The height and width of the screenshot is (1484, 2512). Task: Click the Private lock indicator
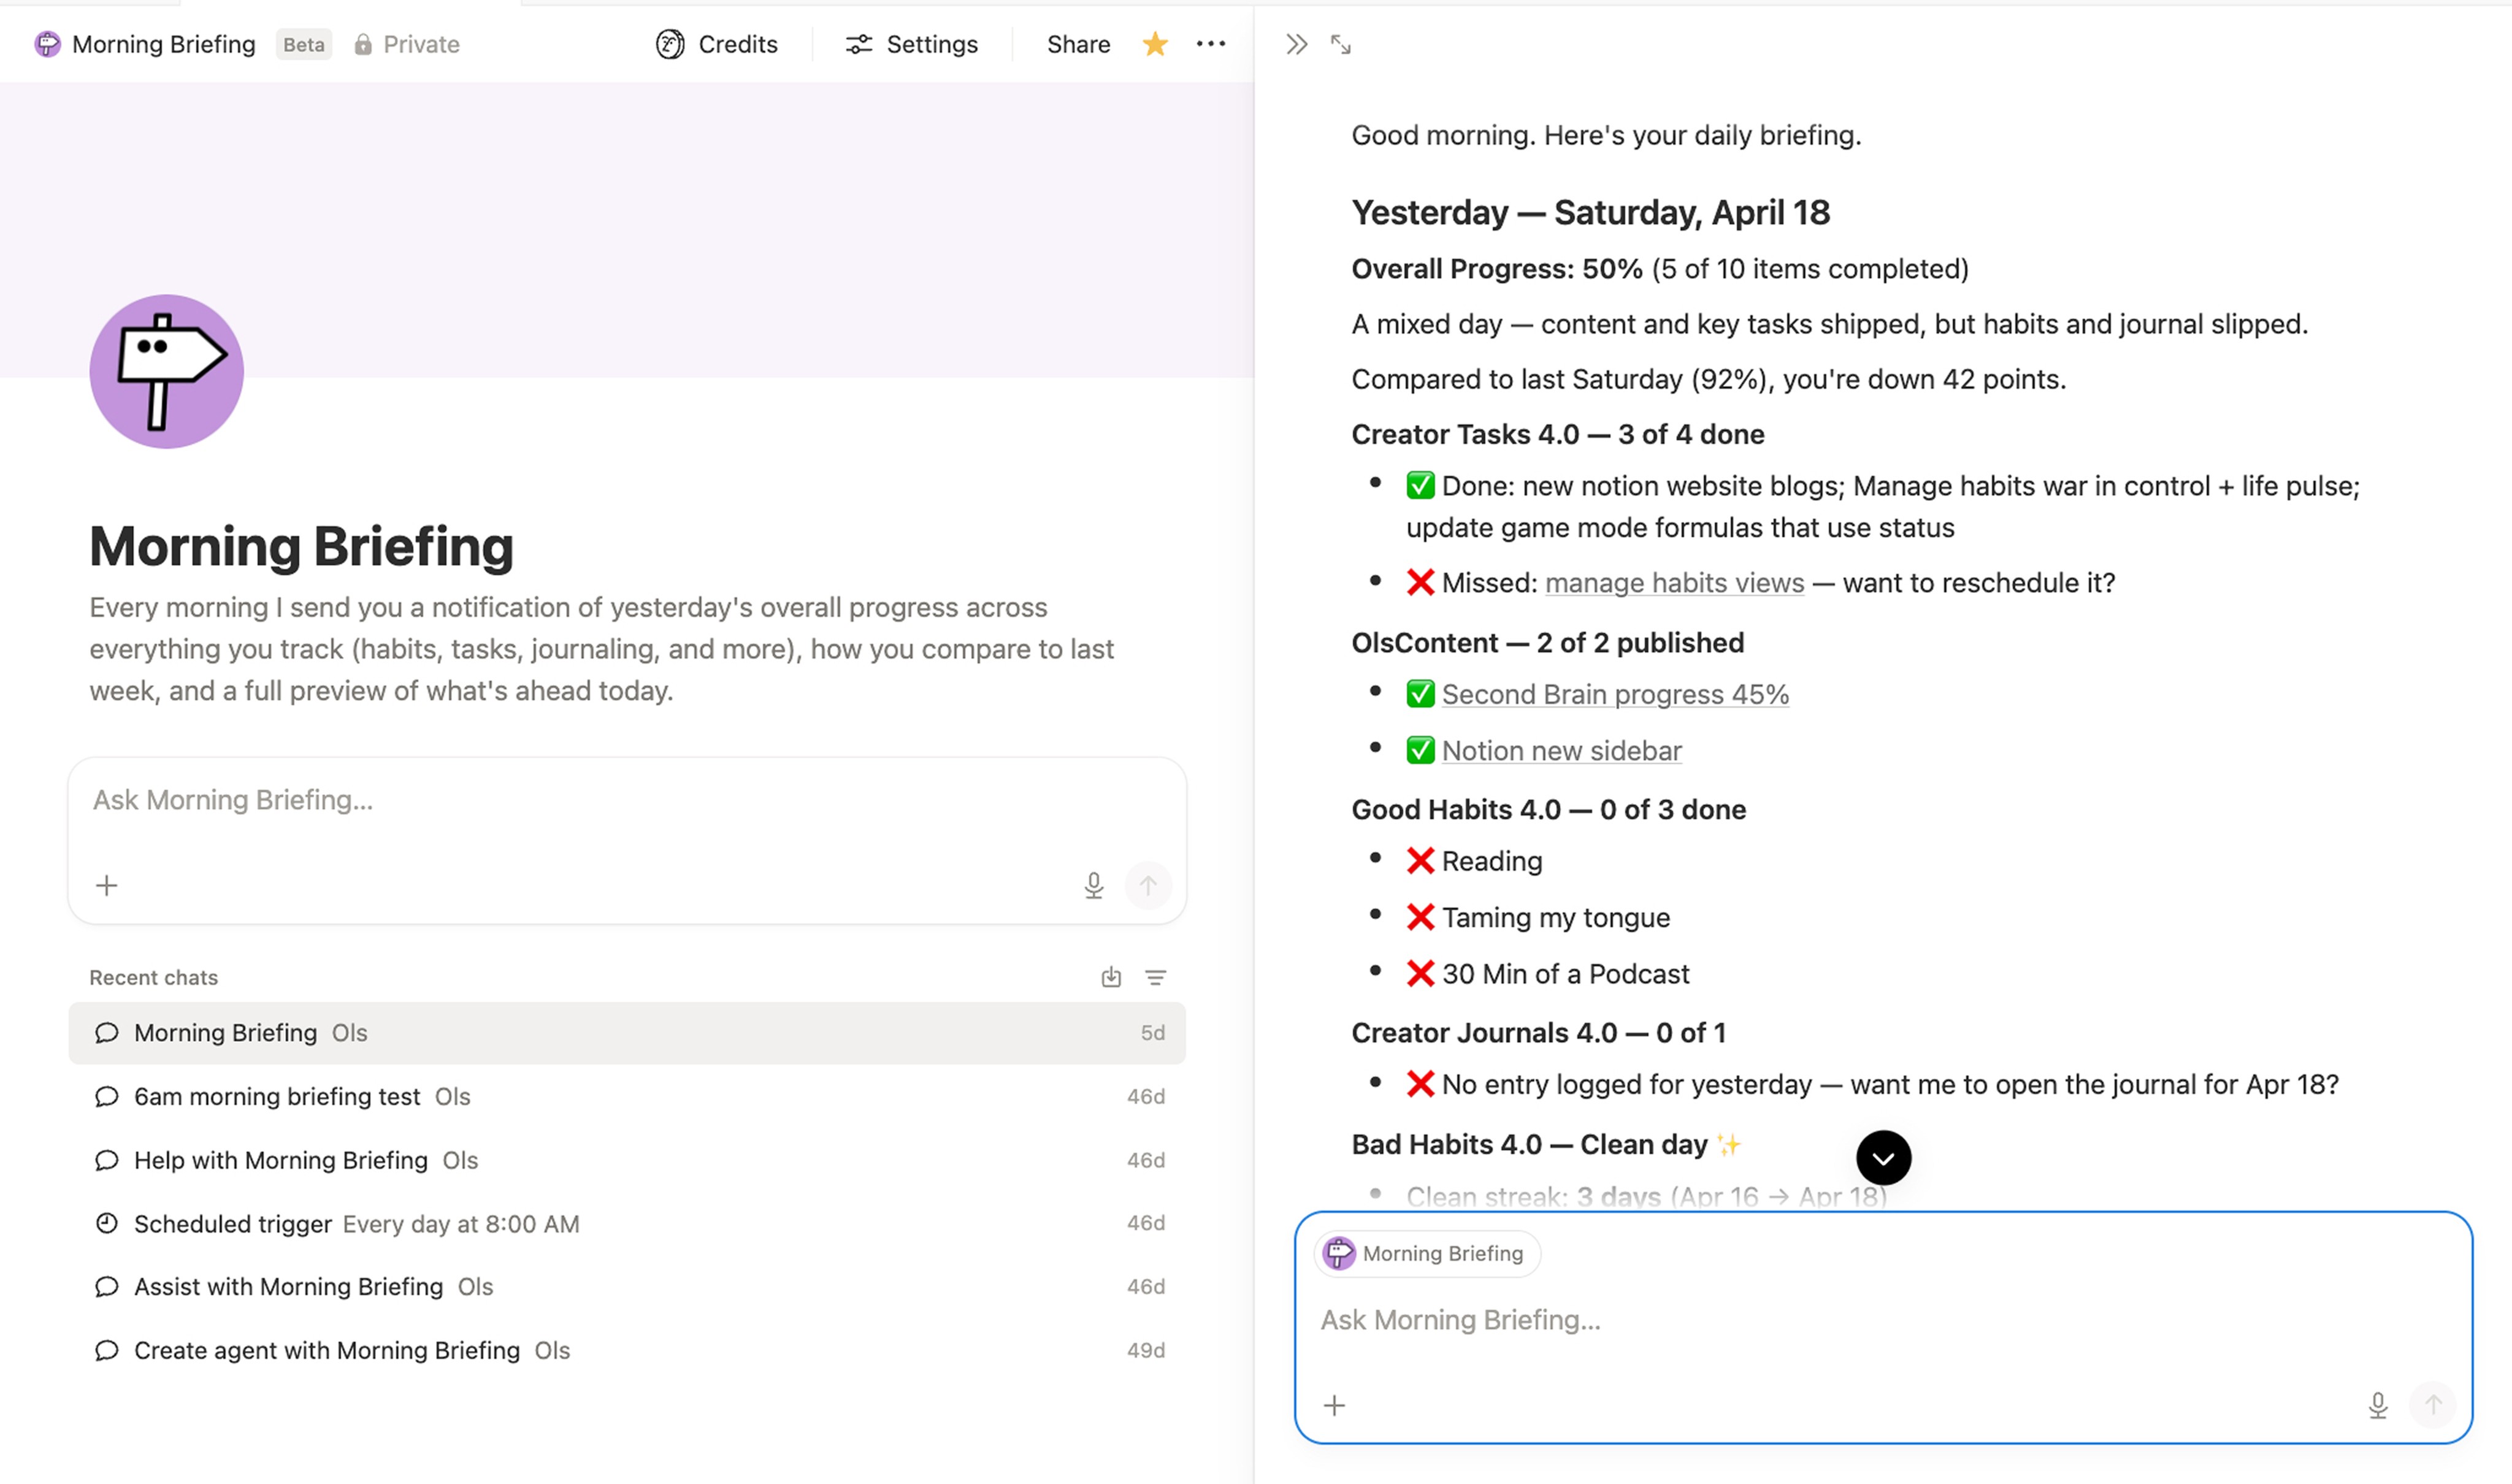click(x=406, y=44)
